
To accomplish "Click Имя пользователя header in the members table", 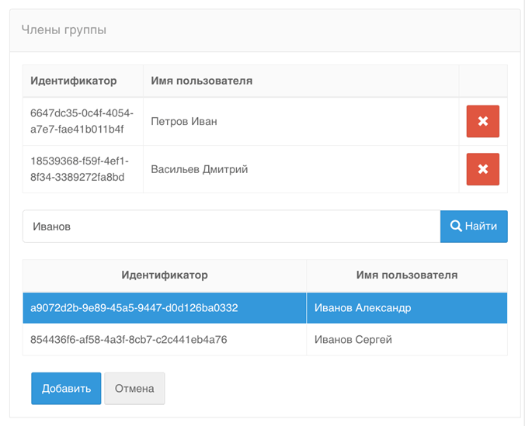I will [x=202, y=81].
